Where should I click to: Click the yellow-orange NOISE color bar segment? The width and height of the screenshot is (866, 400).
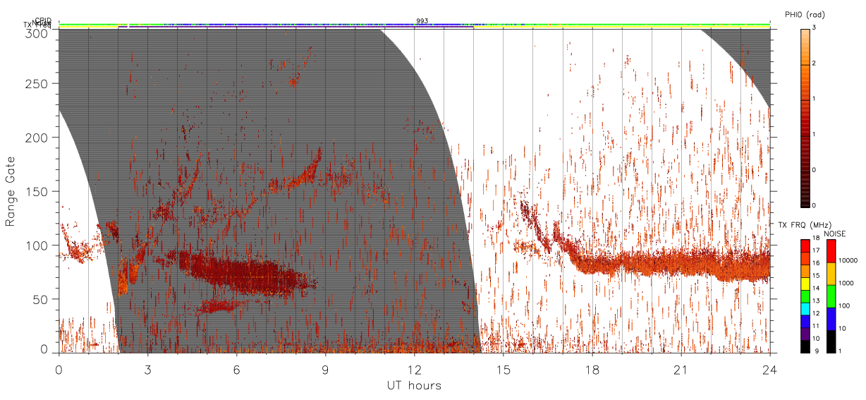pos(831,274)
